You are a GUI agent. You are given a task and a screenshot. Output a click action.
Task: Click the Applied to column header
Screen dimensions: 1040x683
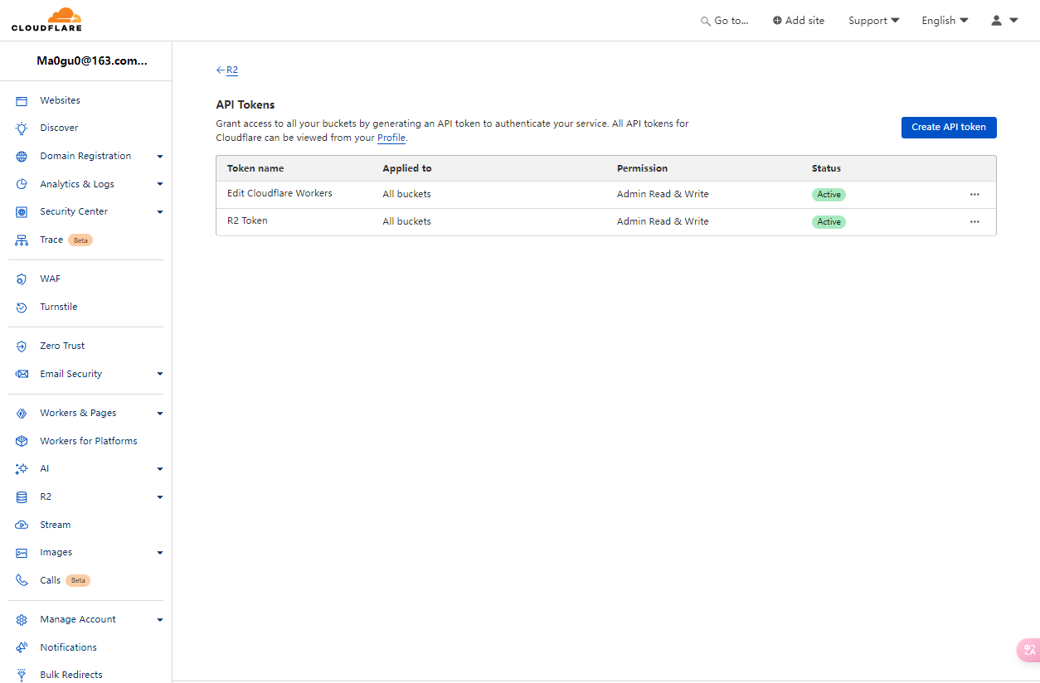[x=407, y=168]
